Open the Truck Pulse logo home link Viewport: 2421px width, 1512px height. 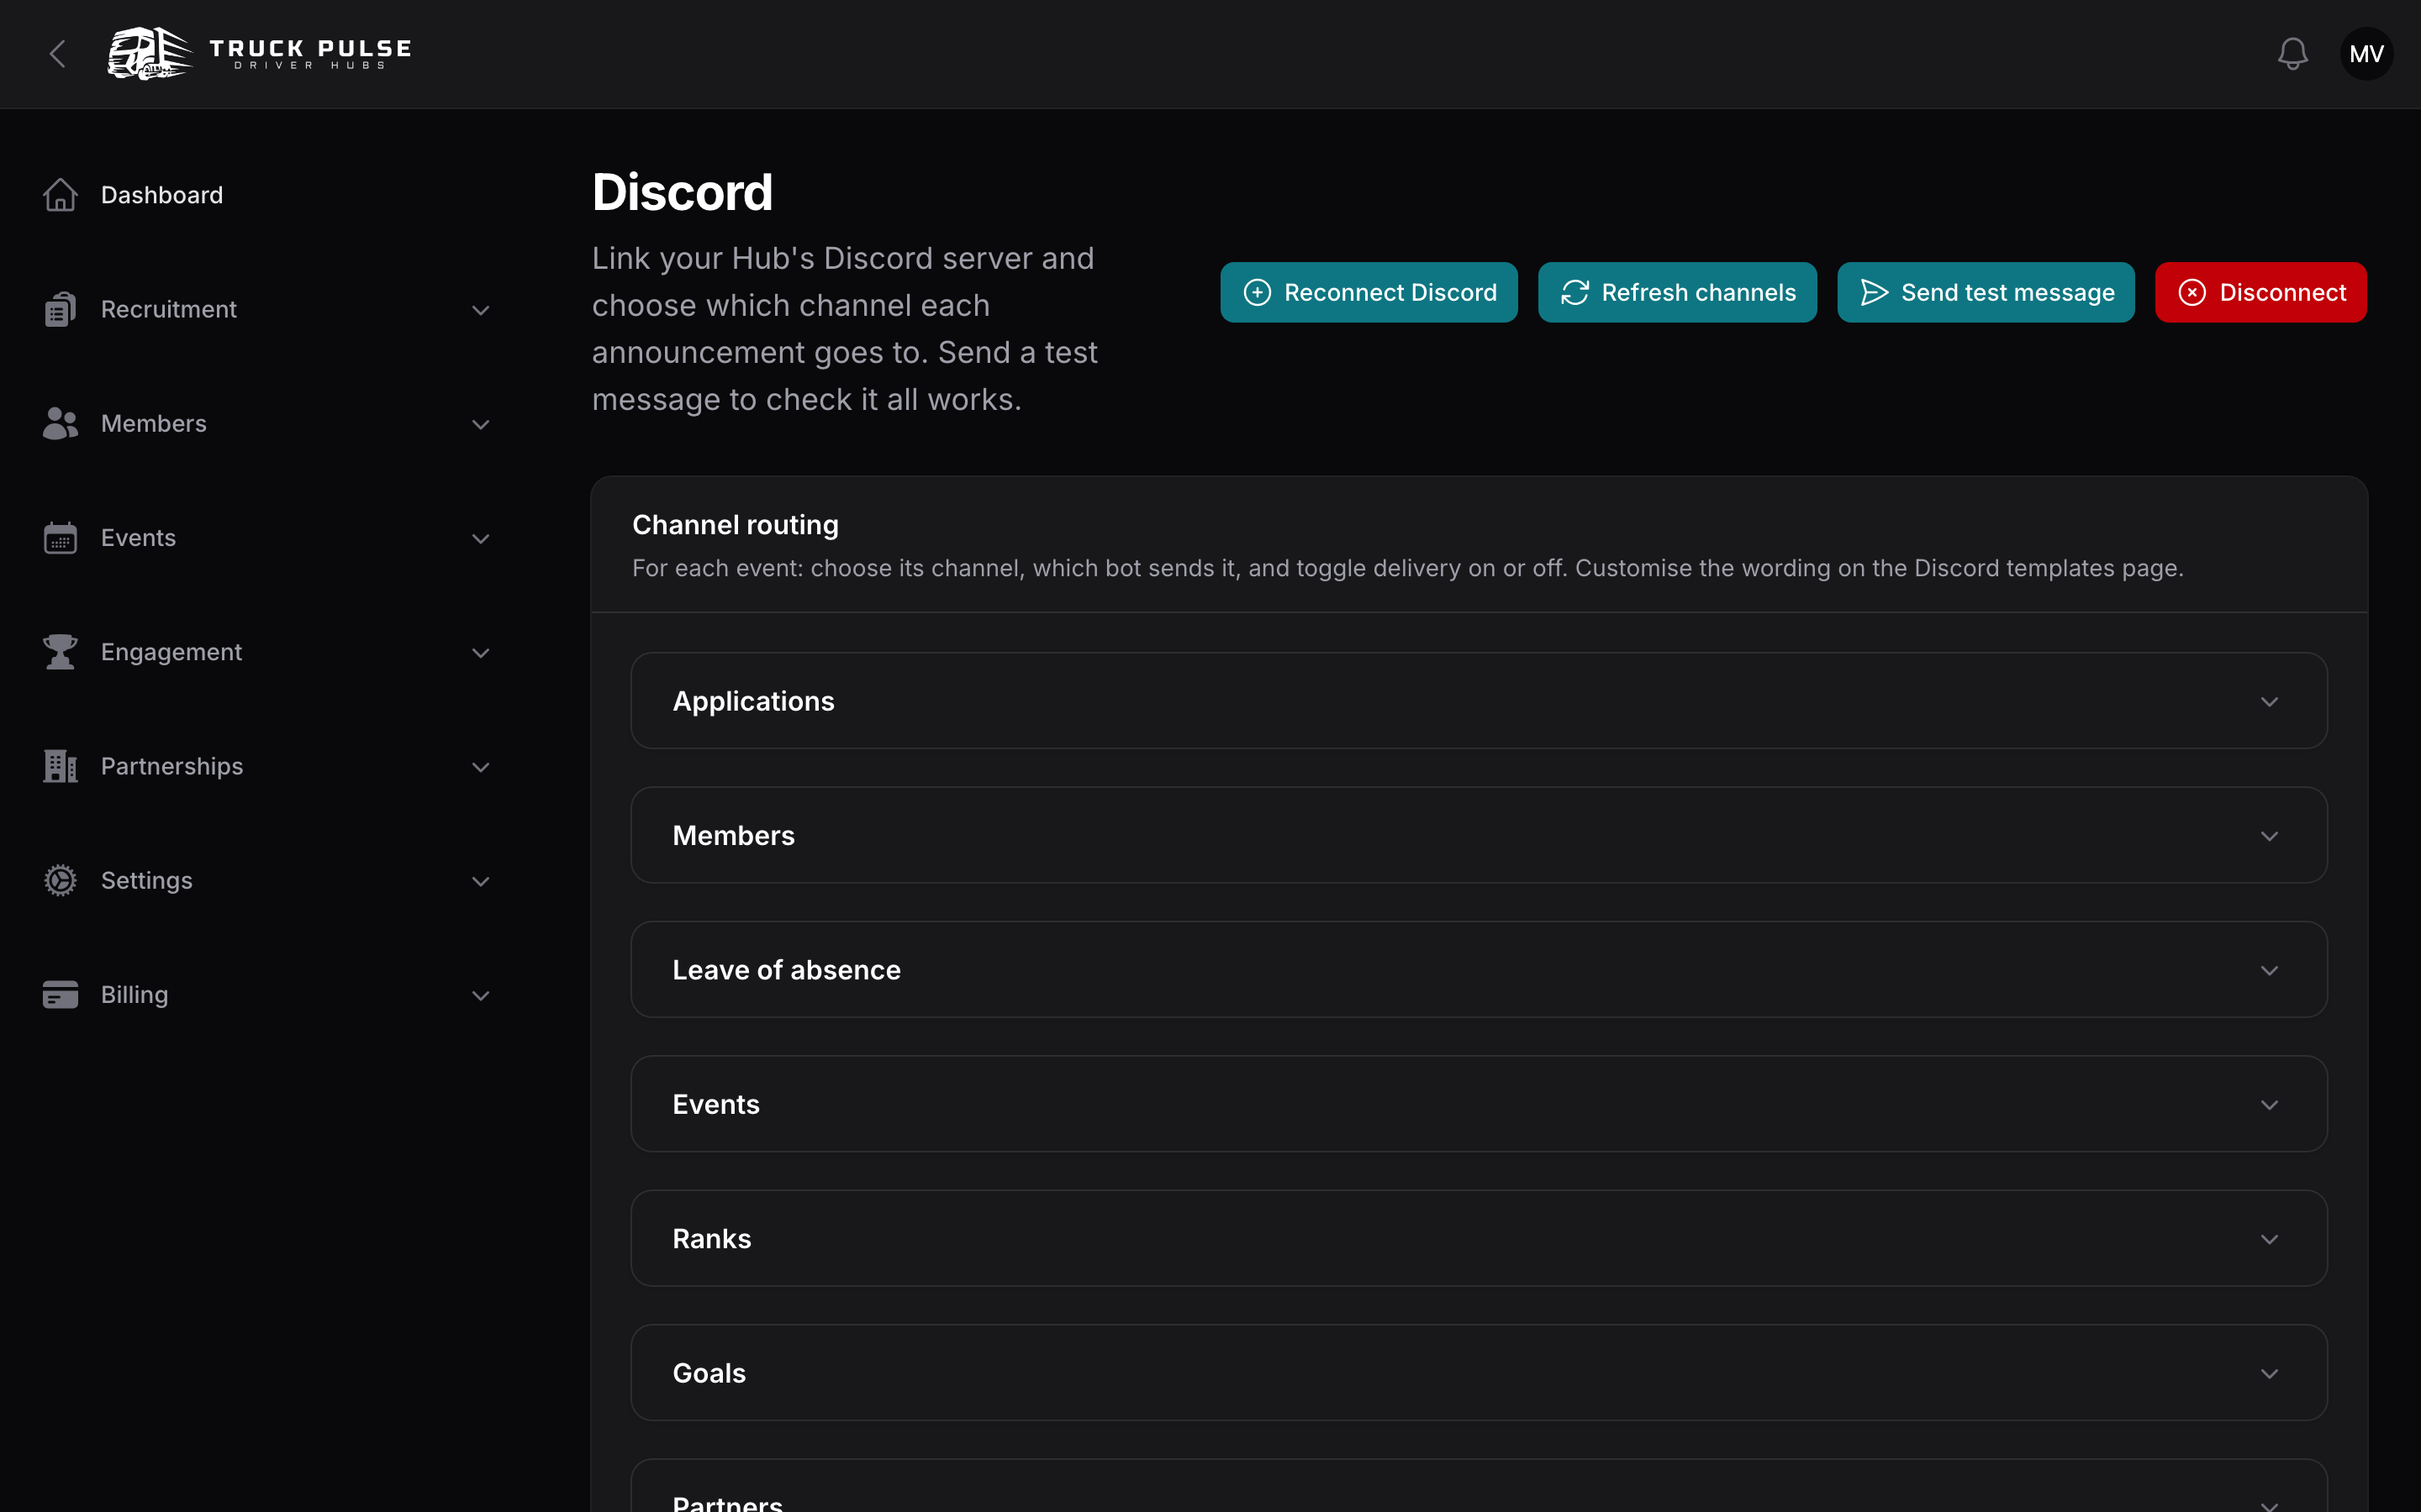[260, 54]
